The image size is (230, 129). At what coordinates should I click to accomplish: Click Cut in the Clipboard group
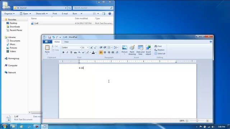point(55,46)
